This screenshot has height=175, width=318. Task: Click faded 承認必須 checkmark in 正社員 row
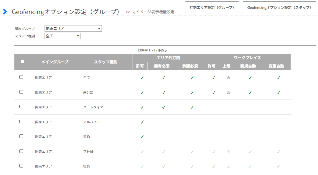click(x=192, y=152)
